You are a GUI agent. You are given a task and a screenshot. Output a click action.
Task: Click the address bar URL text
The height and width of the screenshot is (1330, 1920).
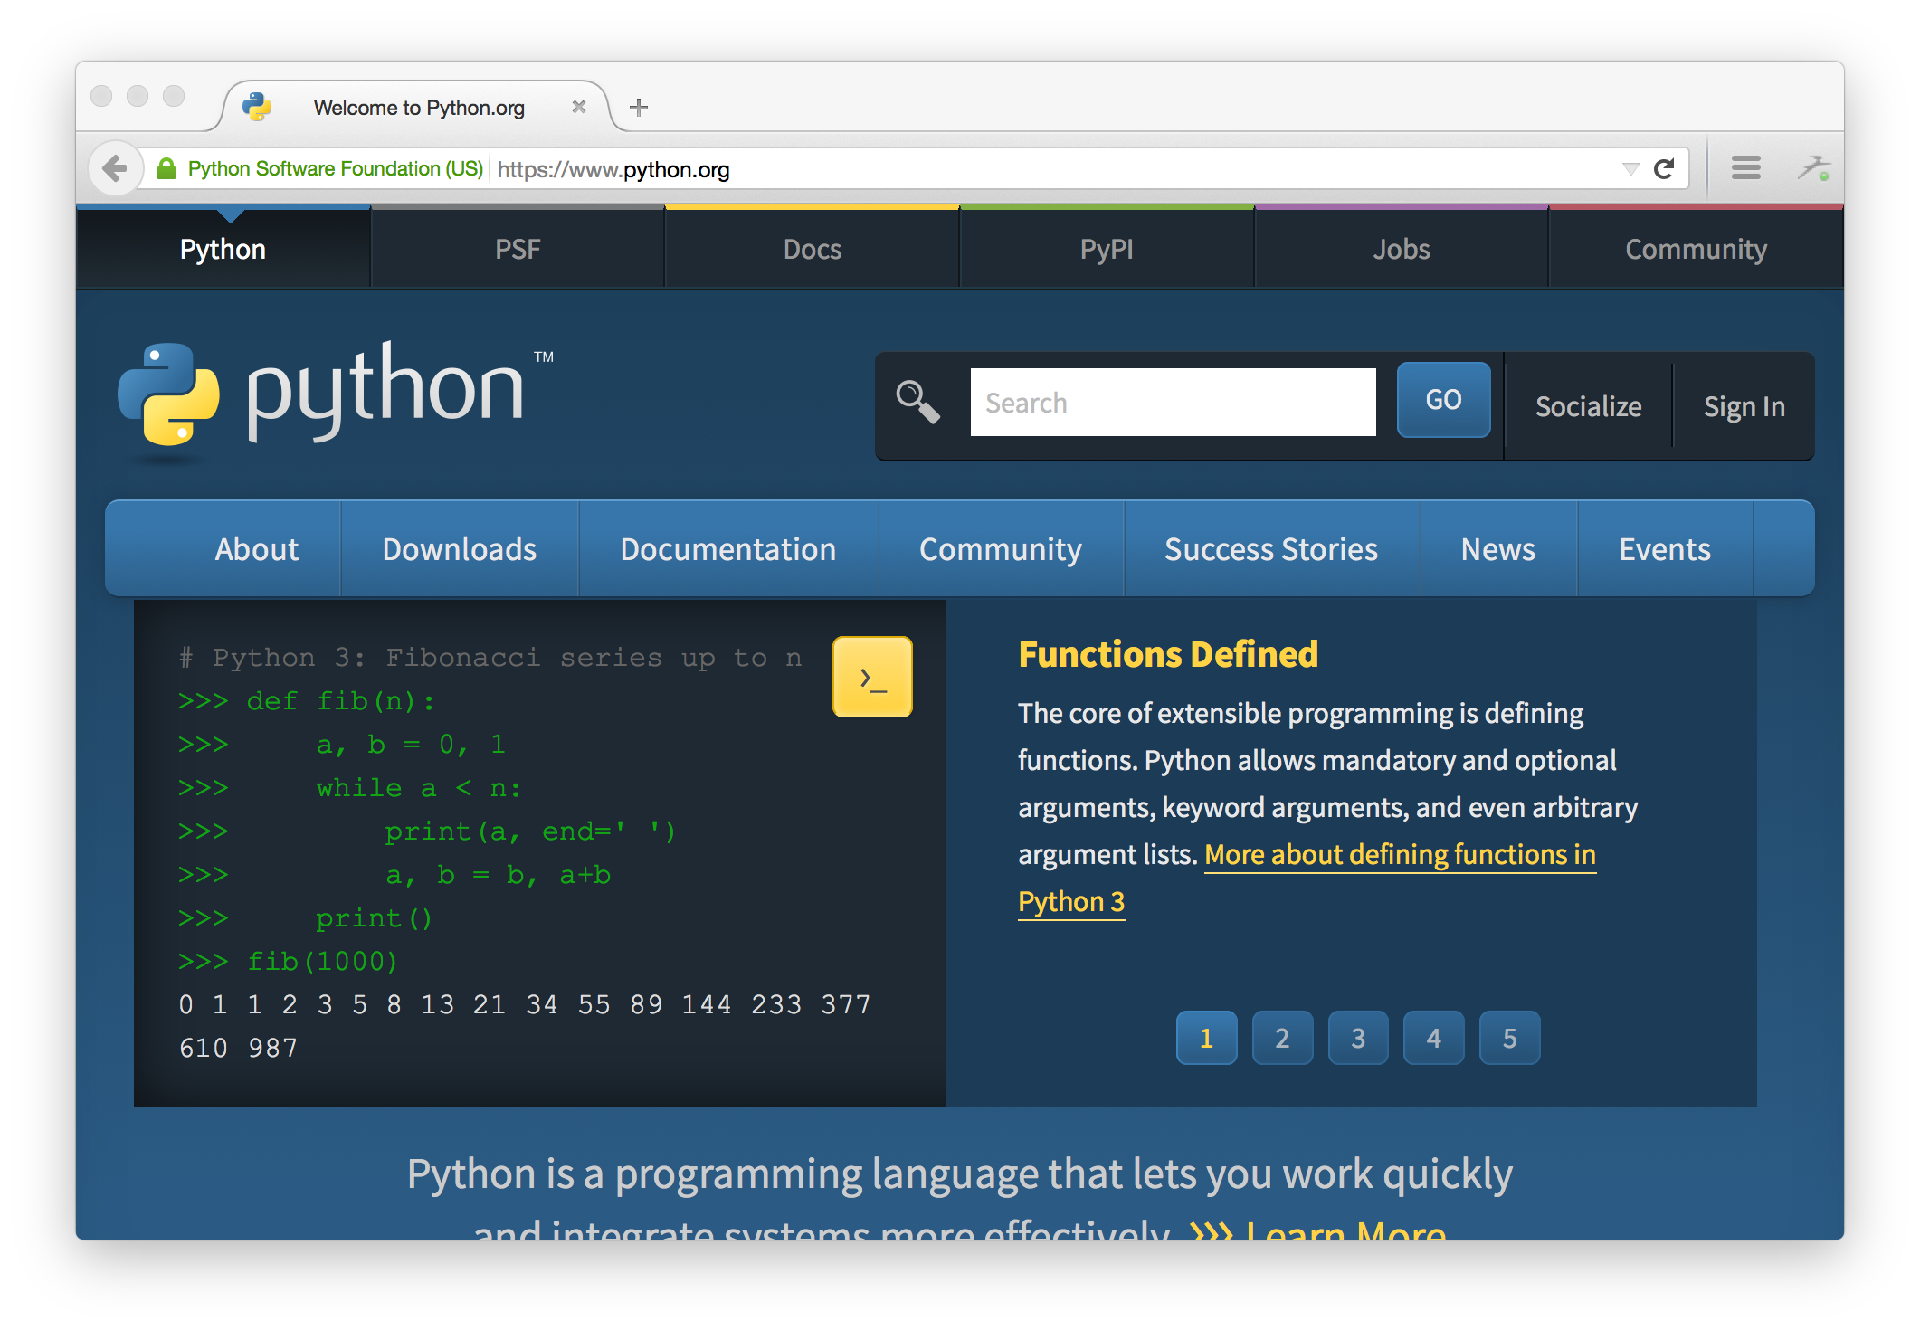613,169
